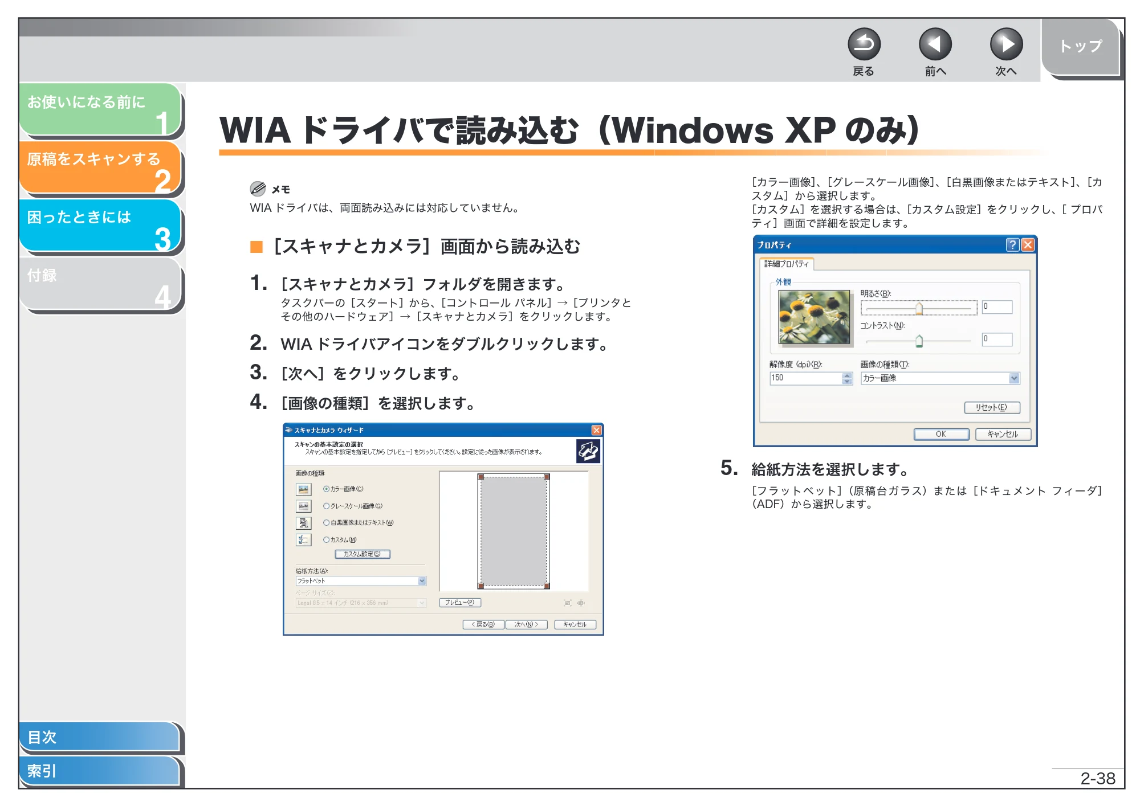The image size is (1140, 806).
Task: Select the 白黒画像またはテキスト radio button
Action: pos(326,522)
